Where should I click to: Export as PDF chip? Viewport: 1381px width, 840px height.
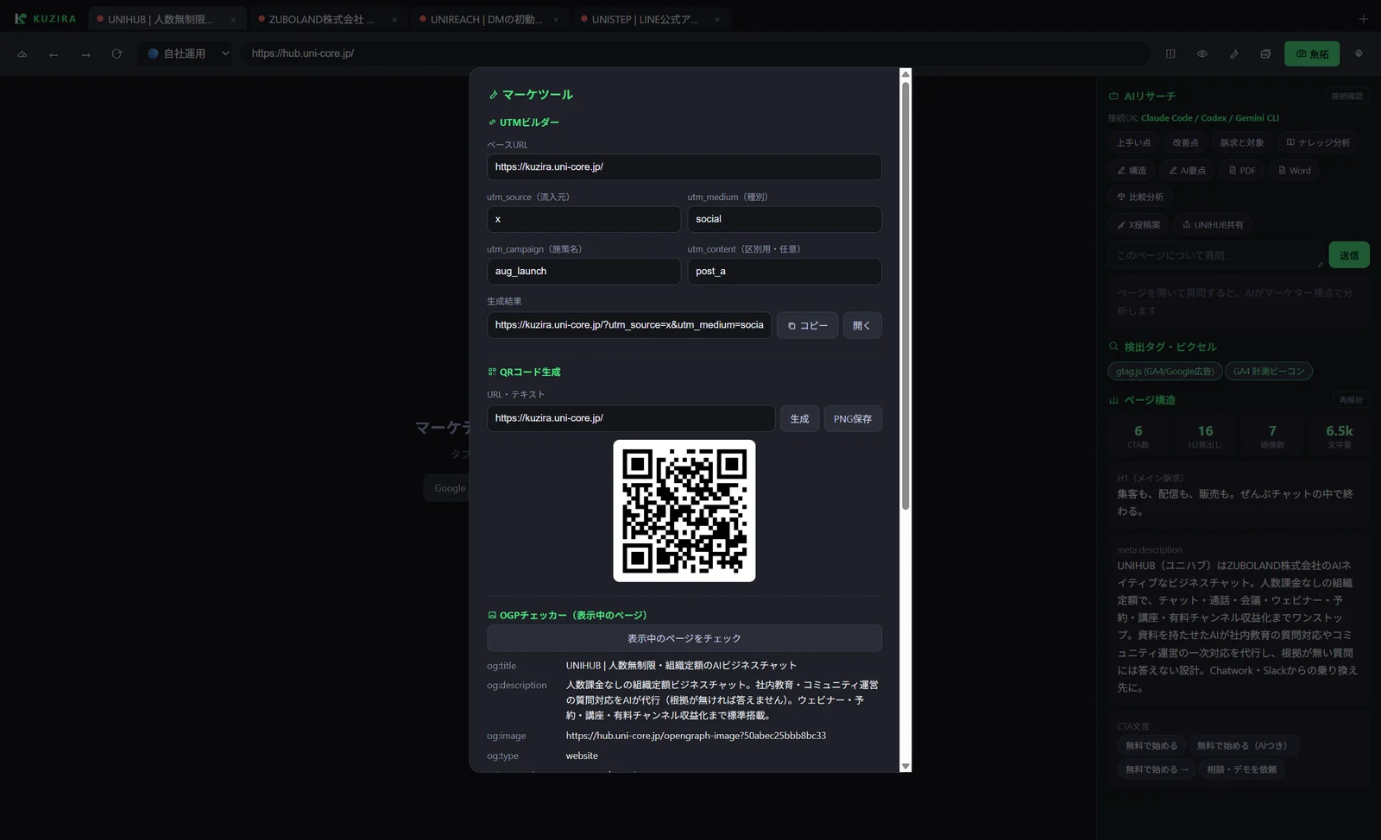point(1242,171)
